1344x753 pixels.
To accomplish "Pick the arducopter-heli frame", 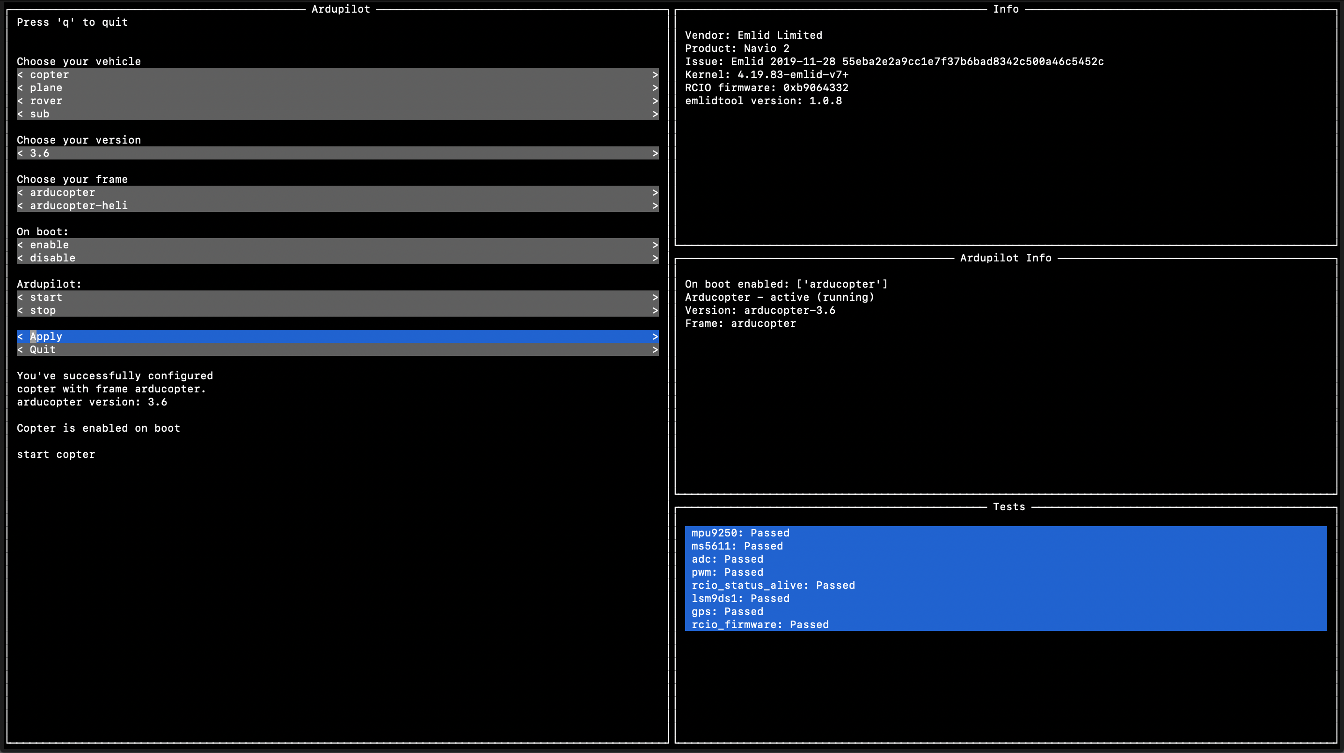I will click(x=337, y=205).
